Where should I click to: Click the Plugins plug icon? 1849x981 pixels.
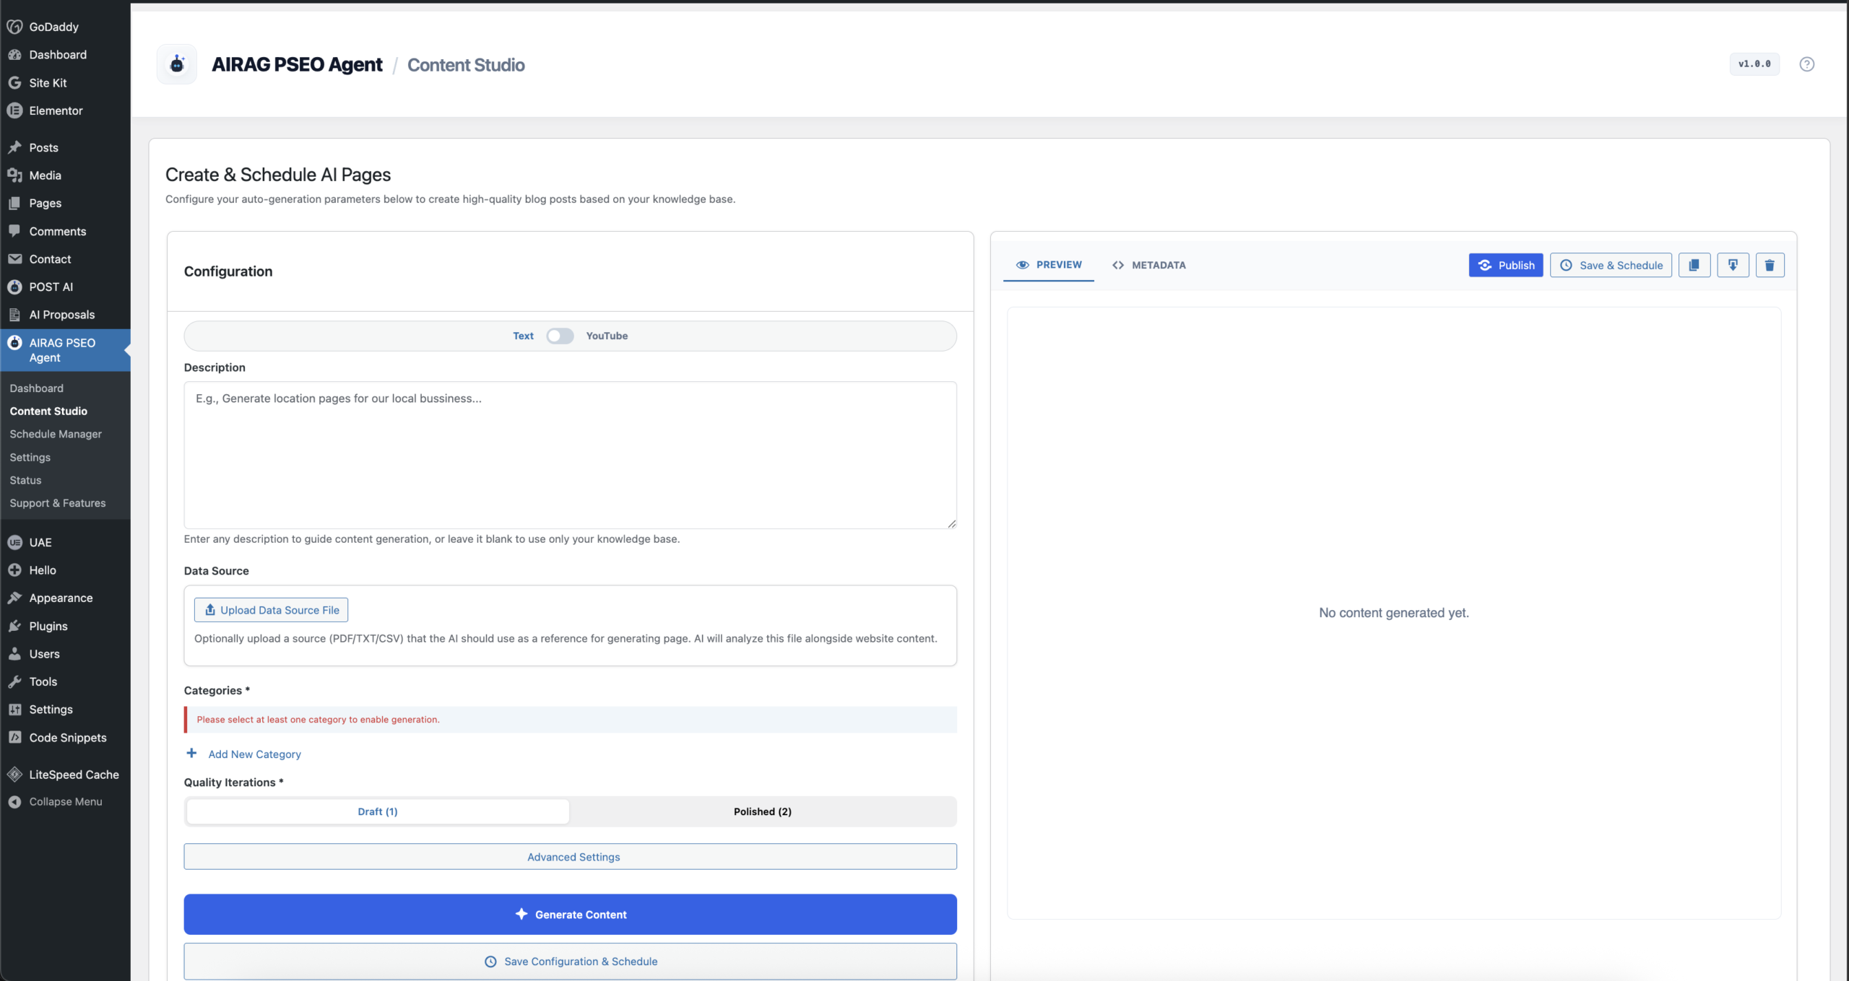pyautogui.click(x=14, y=626)
